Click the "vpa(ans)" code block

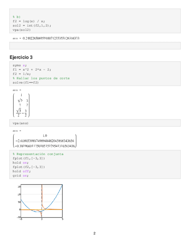20,123
